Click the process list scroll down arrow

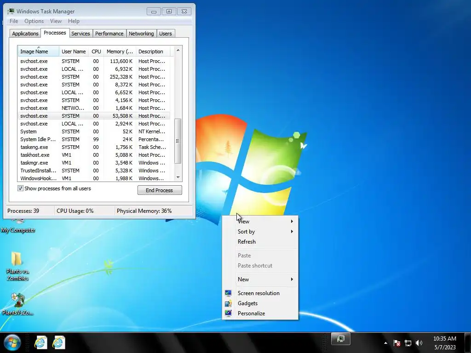(x=178, y=177)
